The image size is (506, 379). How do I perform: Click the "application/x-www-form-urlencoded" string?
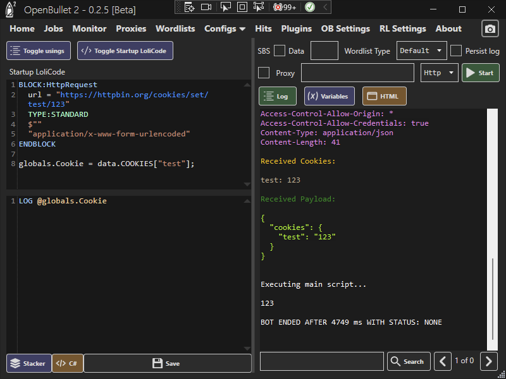[x=109, y=134]
